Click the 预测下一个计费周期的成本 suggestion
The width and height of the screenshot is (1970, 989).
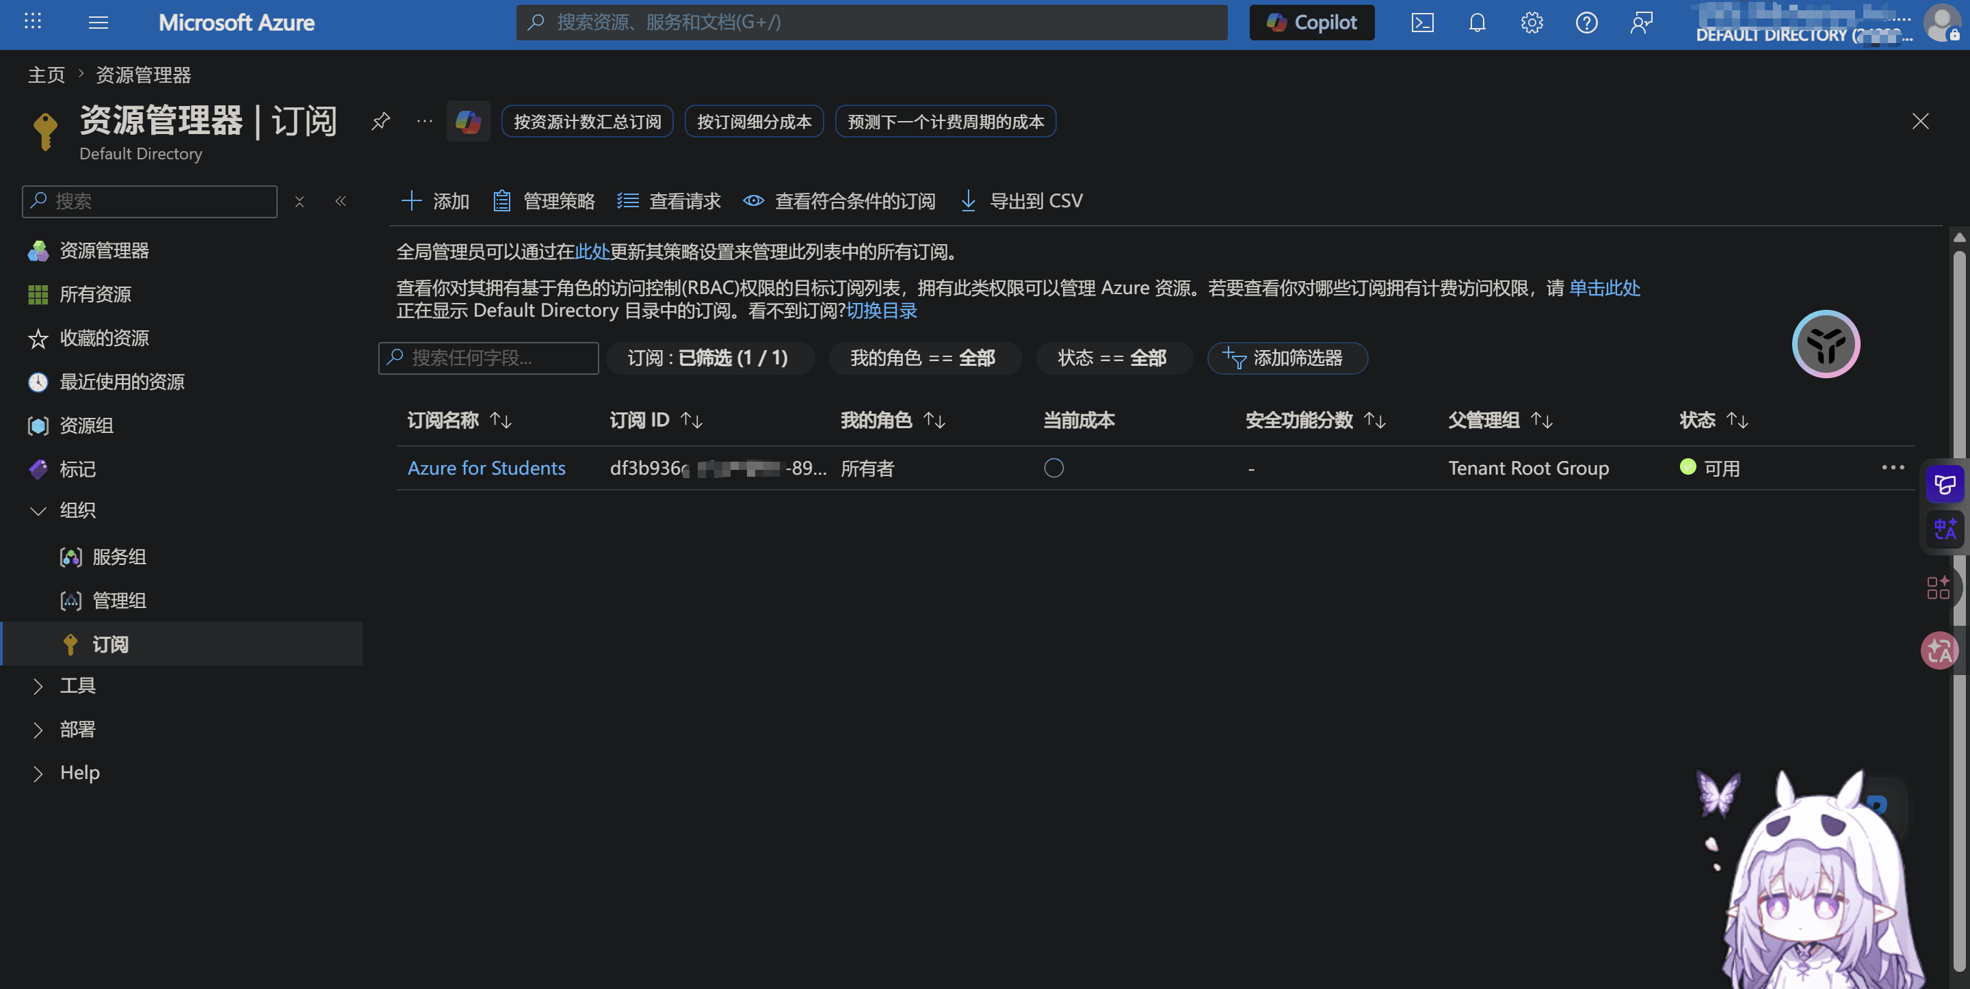(x=945, y=122)
